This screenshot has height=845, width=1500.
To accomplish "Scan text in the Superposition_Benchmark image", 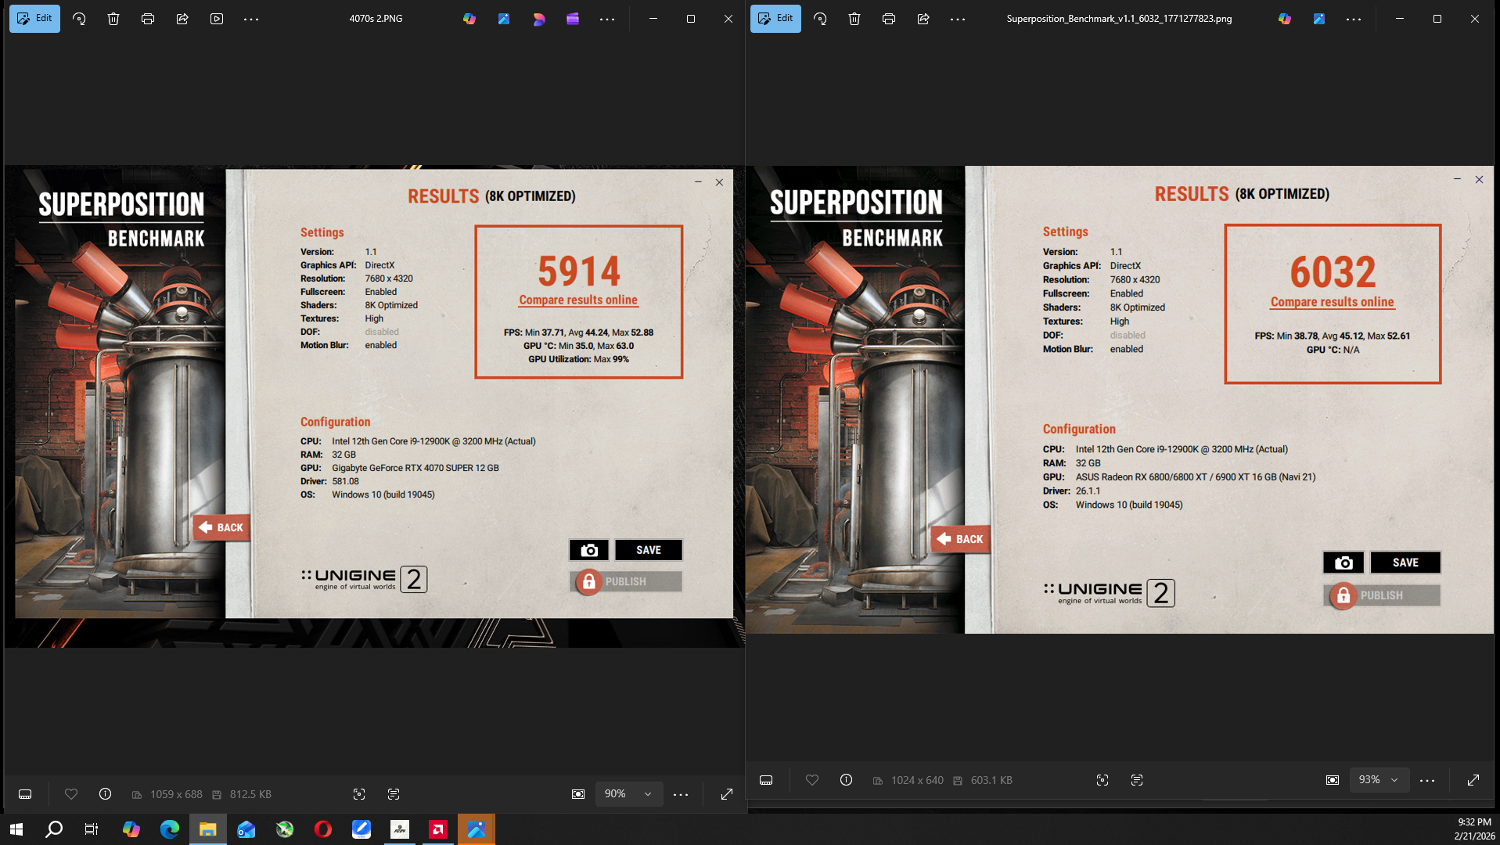I will (1137, 780).
